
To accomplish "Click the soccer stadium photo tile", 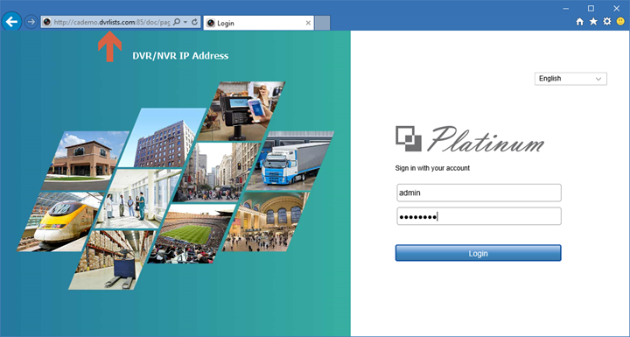I will [x=192, y=234].
